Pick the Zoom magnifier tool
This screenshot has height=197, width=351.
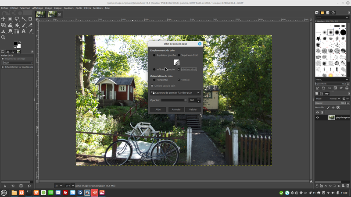[x=4, y=38]
